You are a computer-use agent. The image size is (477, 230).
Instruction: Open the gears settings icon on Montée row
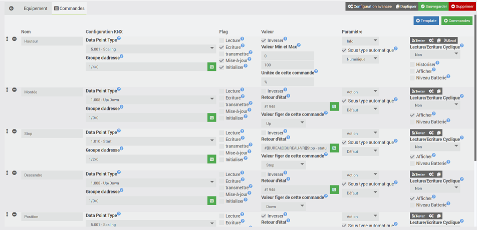coord(431,91)
